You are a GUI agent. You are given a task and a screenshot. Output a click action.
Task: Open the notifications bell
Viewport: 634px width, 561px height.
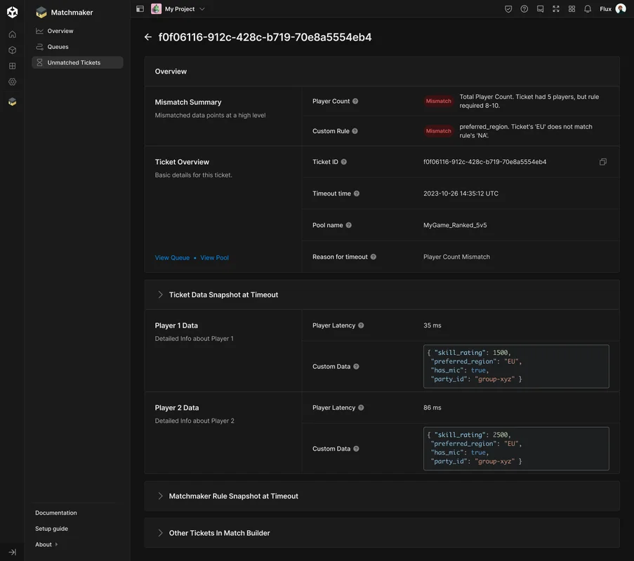pos(588,9)
